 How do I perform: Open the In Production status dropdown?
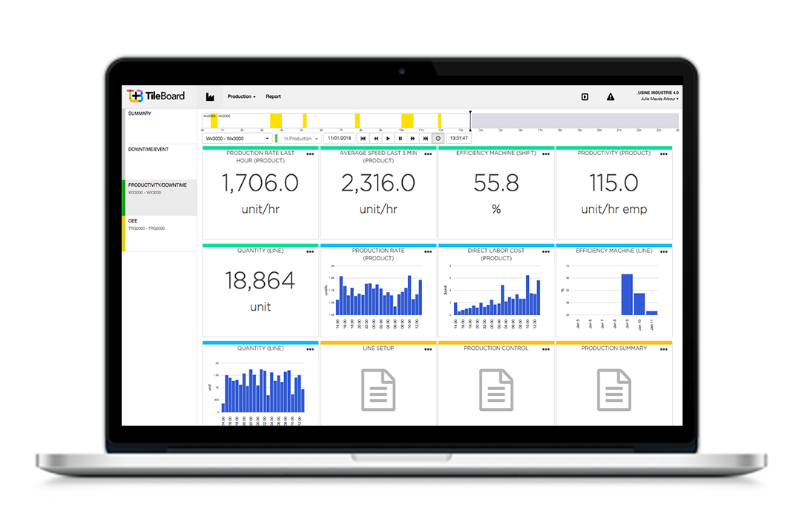click(300, 139)
